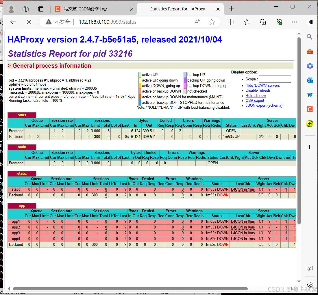Image resolution: width=318 pixels, height=295 pixels.
Task: Click the Hide 'DOWN' servers link
Action: (262, 85)
